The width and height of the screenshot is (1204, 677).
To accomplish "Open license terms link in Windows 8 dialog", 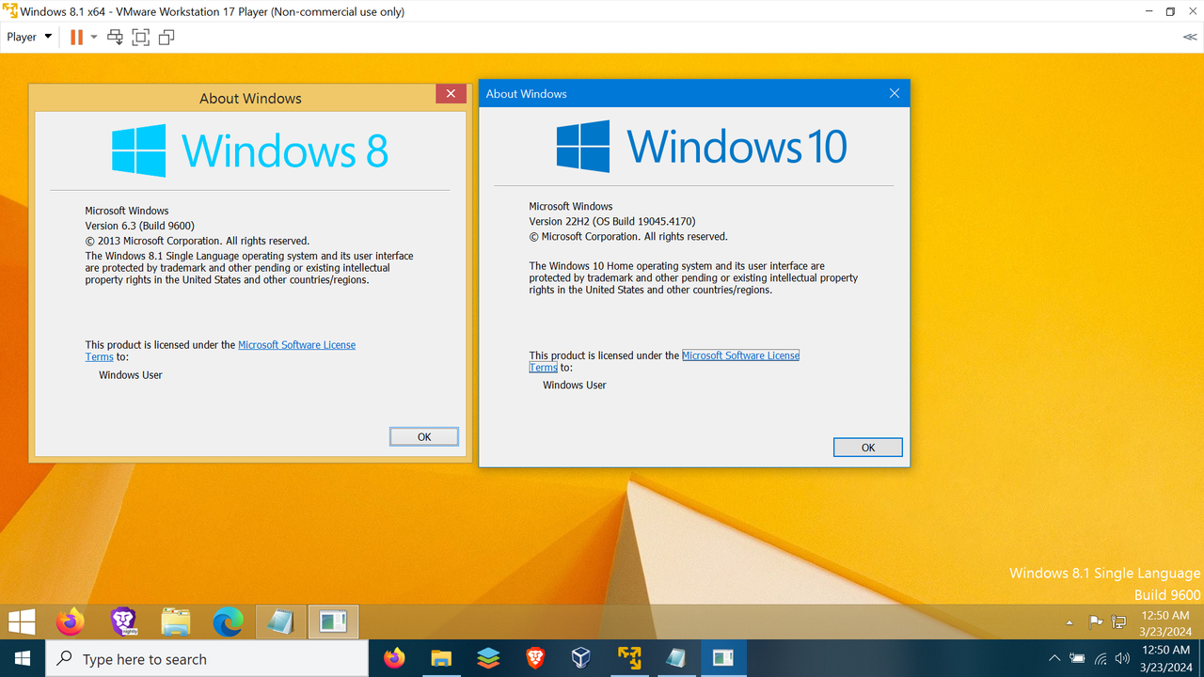I will point(296,345).
